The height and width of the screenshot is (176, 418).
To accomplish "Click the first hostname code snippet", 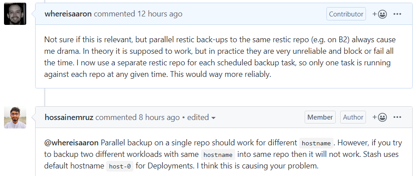I will tap(317, 143).
